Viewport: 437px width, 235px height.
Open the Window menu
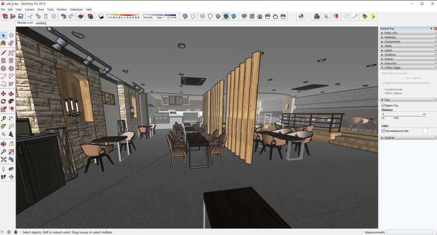click(61, 9)
